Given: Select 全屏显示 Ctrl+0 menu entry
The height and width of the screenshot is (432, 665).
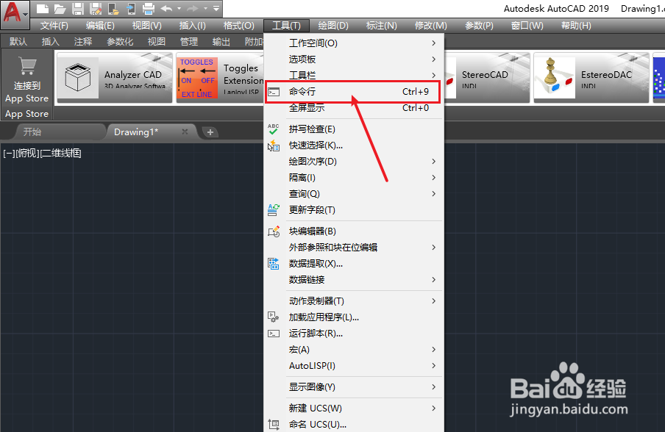Looking at the screenshot, I should point(354,108).
